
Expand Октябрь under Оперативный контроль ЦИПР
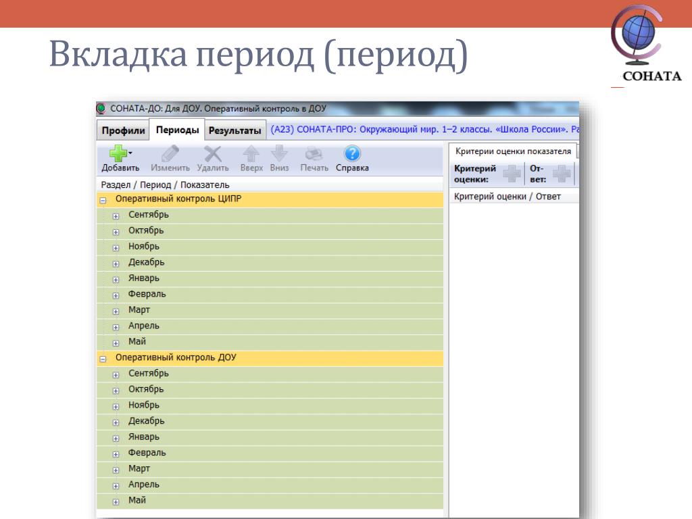coord(116,232)
